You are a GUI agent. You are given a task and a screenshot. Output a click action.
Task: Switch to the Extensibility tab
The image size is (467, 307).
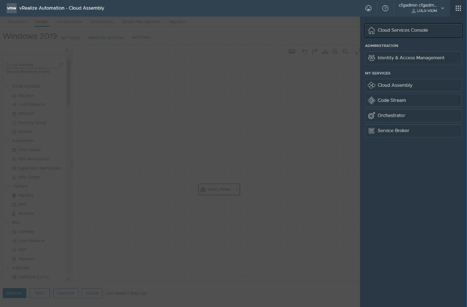pos(102,22)
